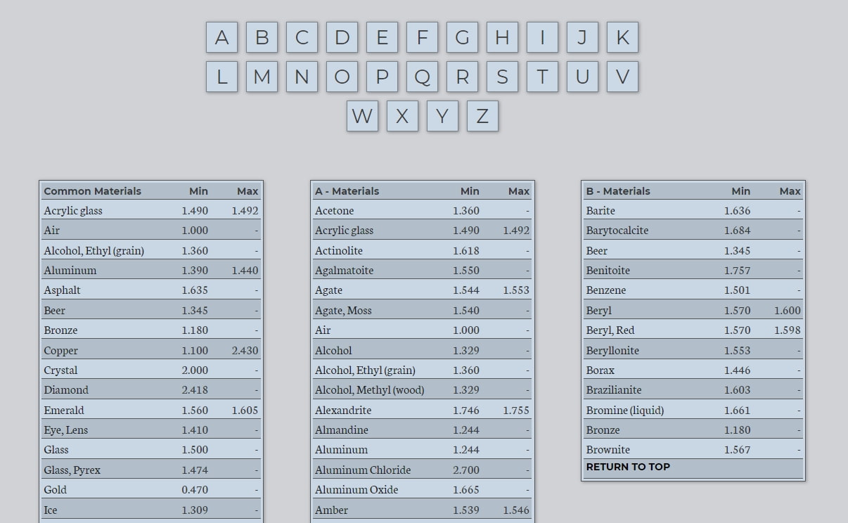Select the Almandine row
Image resolution: width=848 pixels, height=523 pixels.
pyautogui.click(x=423, y=430)
